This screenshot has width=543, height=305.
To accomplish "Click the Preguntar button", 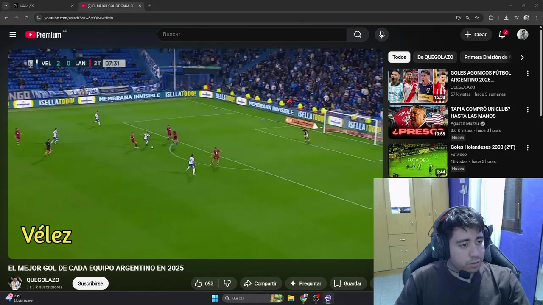I will (305, 283).
